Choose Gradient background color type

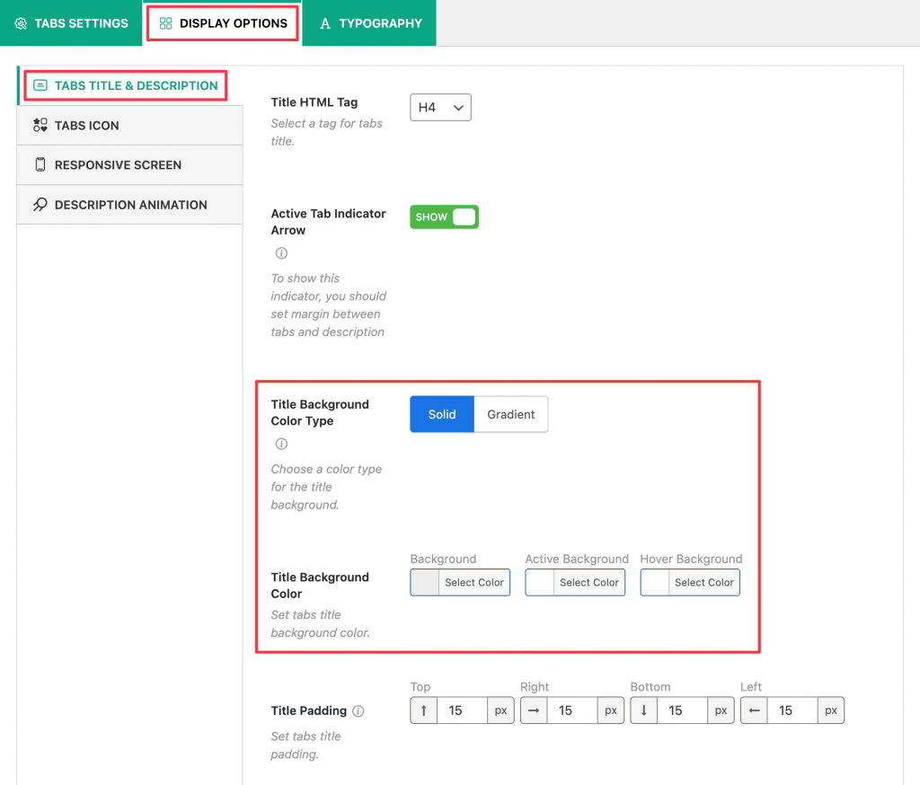[511, 414]
